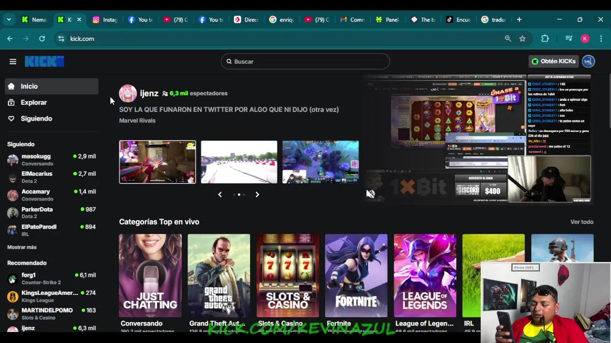Switch to first Nema Kick tab
Screen dimensions: 611x343
[34, 20]
